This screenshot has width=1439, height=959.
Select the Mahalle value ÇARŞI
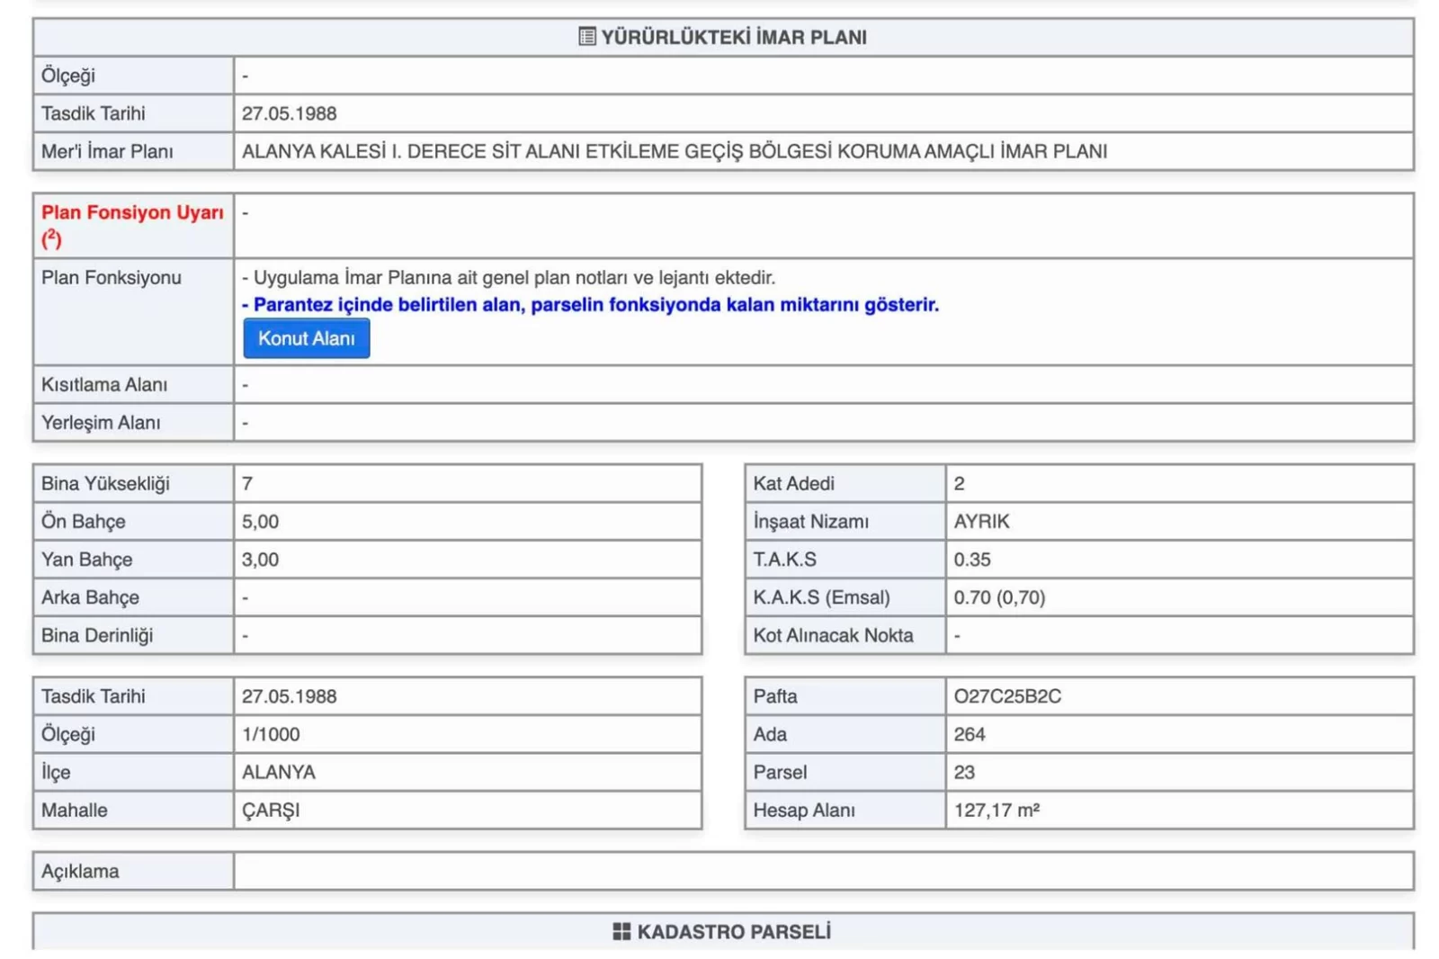coord(271,811)
